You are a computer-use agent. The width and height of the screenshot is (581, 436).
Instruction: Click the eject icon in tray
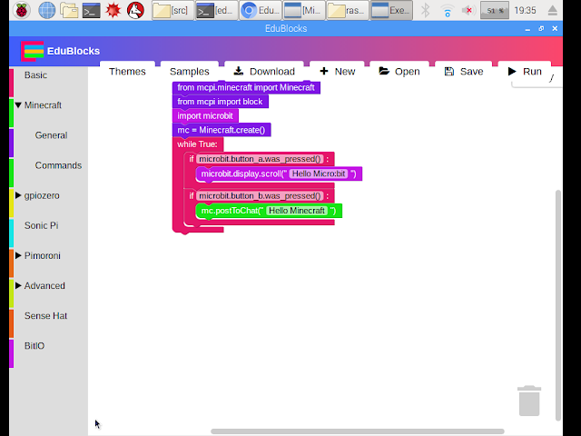pyautogui.click(x=553, y=10)
